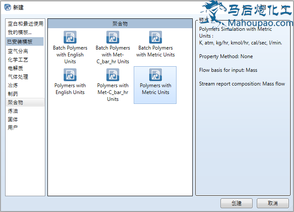The height and width of the screenshot is (212, 294).
Task: Select 已安装模板 section header
Action: pos(20,41)
